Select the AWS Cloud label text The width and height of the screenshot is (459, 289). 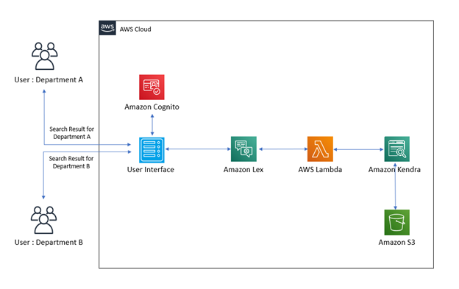[135, 29]
